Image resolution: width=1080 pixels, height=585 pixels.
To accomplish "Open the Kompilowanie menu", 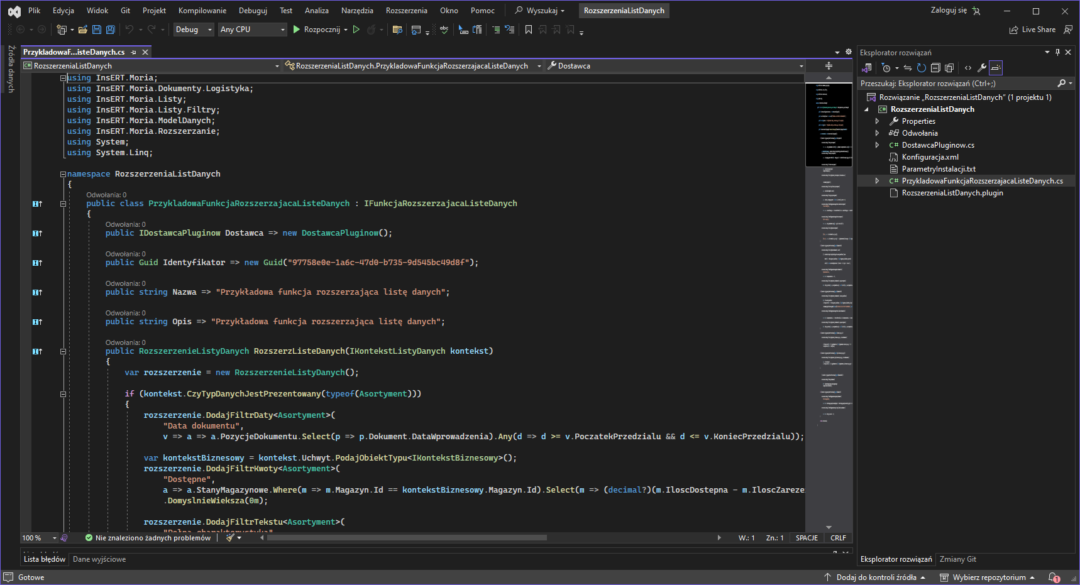I will tap(202, 11).
